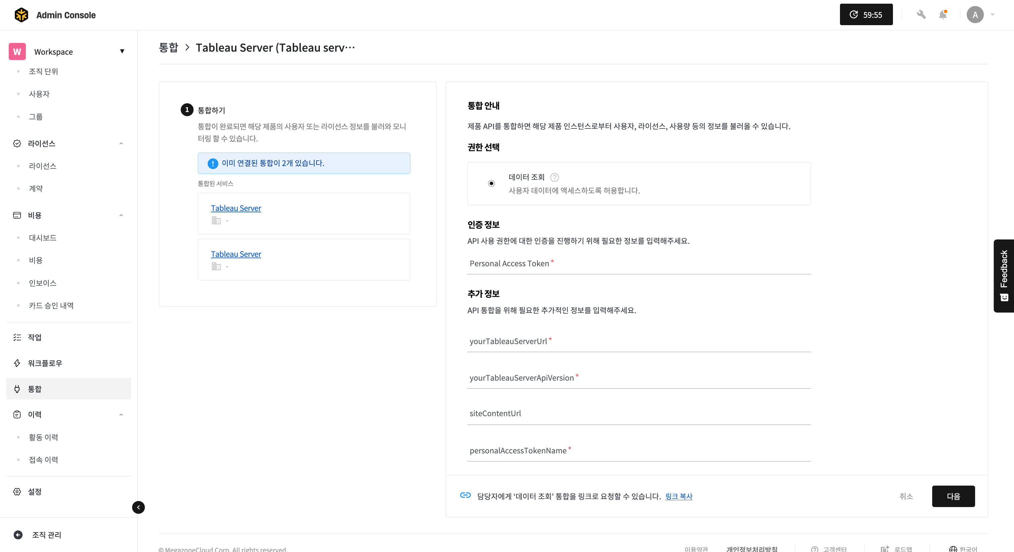Open first Tableau Server integrated service link

pyautogui.click(x=236, y=208)
